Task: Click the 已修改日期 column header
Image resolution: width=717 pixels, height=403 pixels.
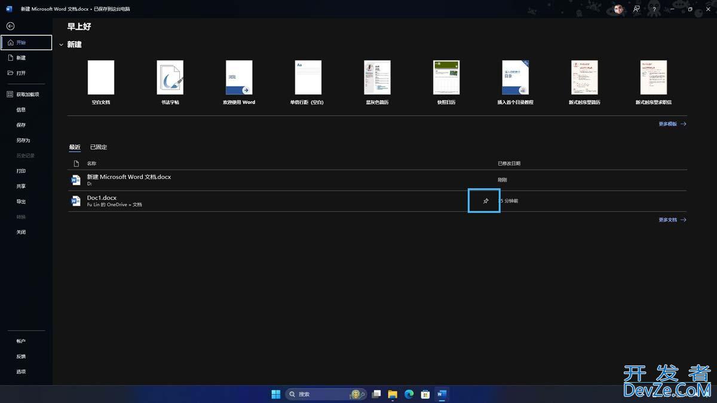Action: click(509, 164)
